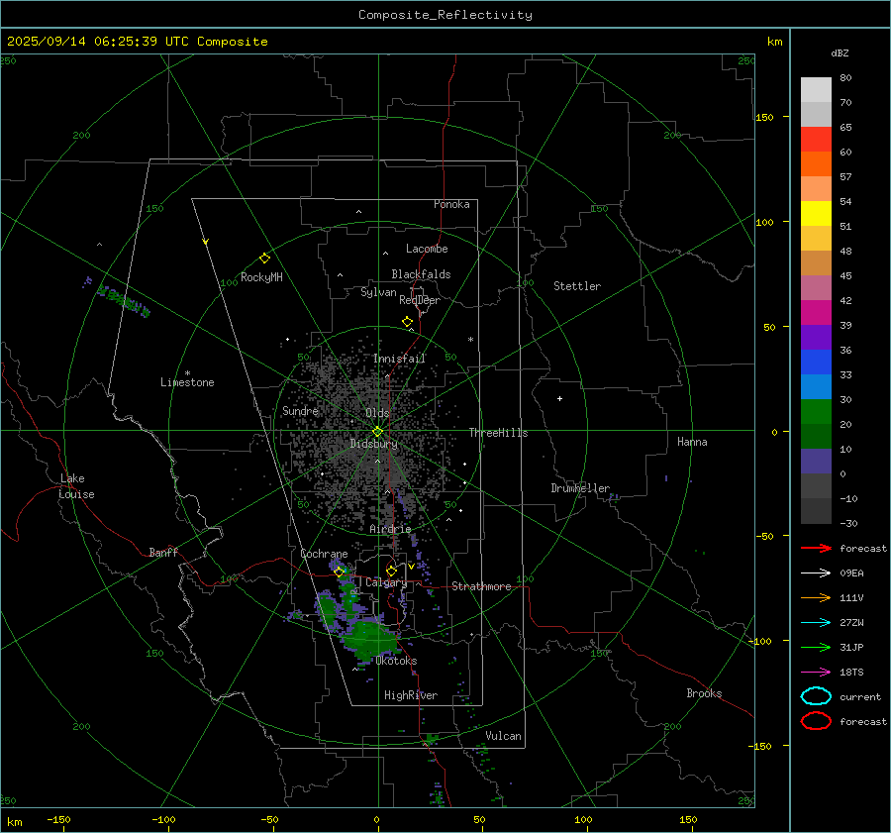Select the Banff label
Viewport: 891px width, 833px height.
click(x=163, y=553)
